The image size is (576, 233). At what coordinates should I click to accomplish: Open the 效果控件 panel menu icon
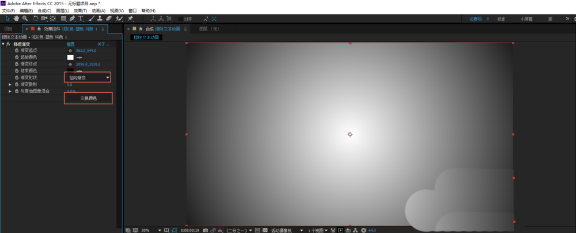[x=103, y=29]
